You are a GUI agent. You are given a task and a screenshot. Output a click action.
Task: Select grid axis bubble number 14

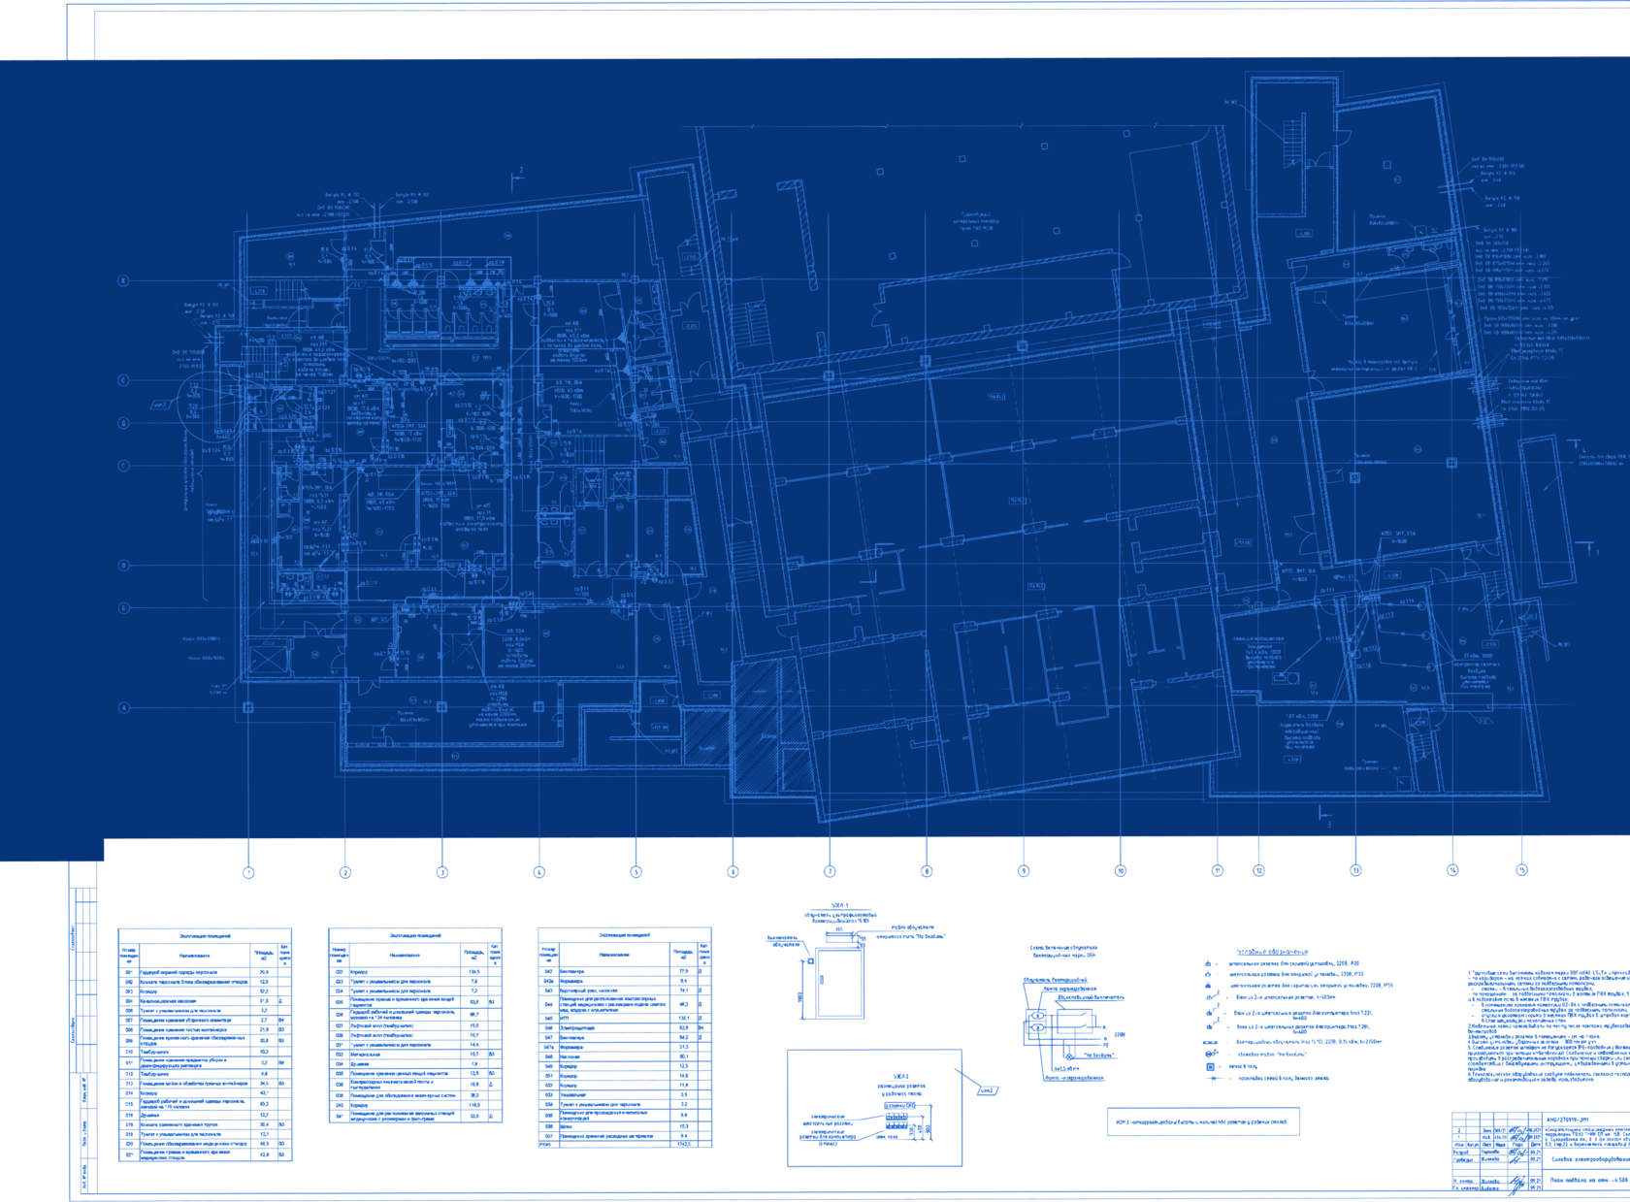1452,870
